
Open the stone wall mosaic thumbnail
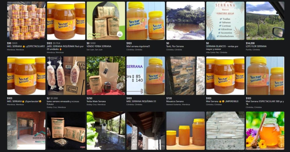click(185, 76)
